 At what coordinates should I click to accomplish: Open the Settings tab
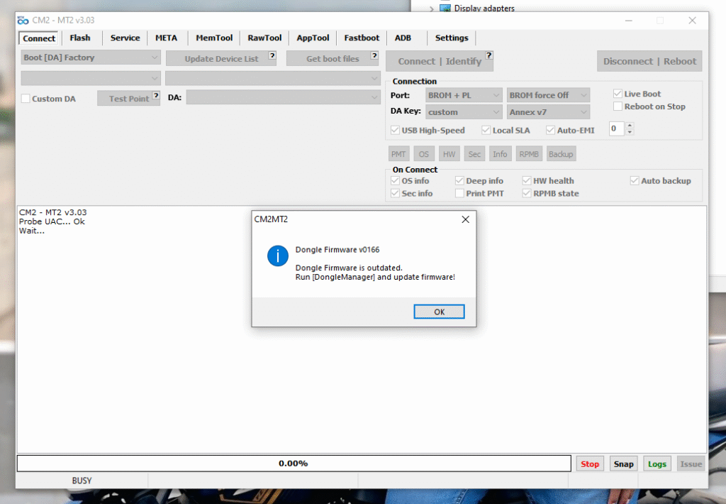(x=452, y=38)
